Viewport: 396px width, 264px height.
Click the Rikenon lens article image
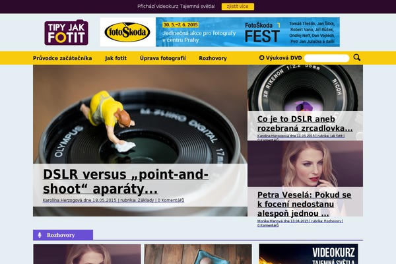click(x=305, y=88)
